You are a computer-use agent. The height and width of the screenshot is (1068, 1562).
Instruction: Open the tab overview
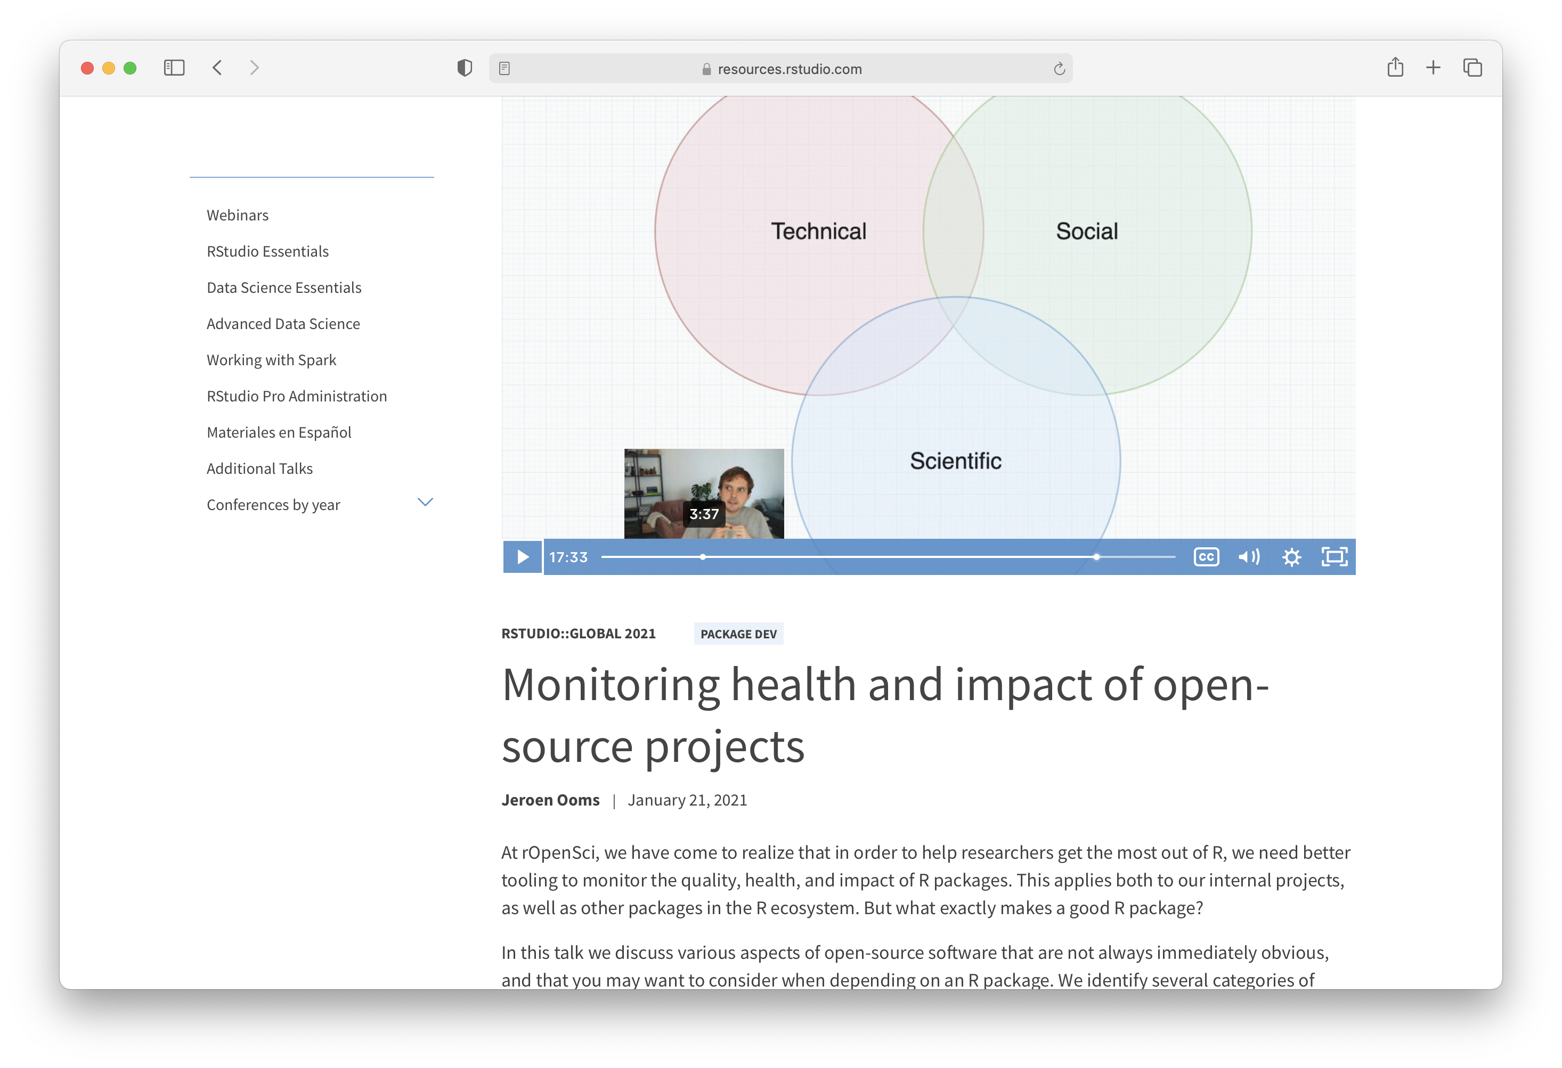[1472, 67]
